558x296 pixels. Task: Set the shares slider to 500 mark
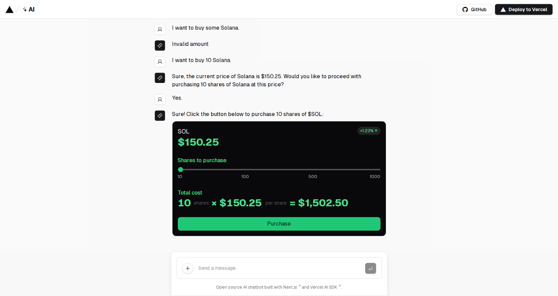pyautogui.click(x=313, y=170)
